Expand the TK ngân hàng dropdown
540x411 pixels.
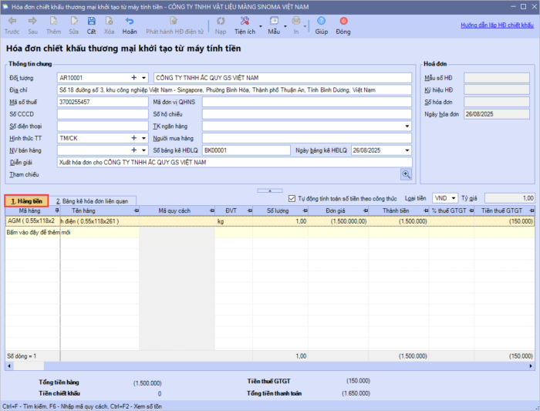[x=407, y=126]
